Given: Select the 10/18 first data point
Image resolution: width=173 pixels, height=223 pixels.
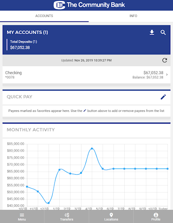Looking at the screenshot, I should (27, 187).
